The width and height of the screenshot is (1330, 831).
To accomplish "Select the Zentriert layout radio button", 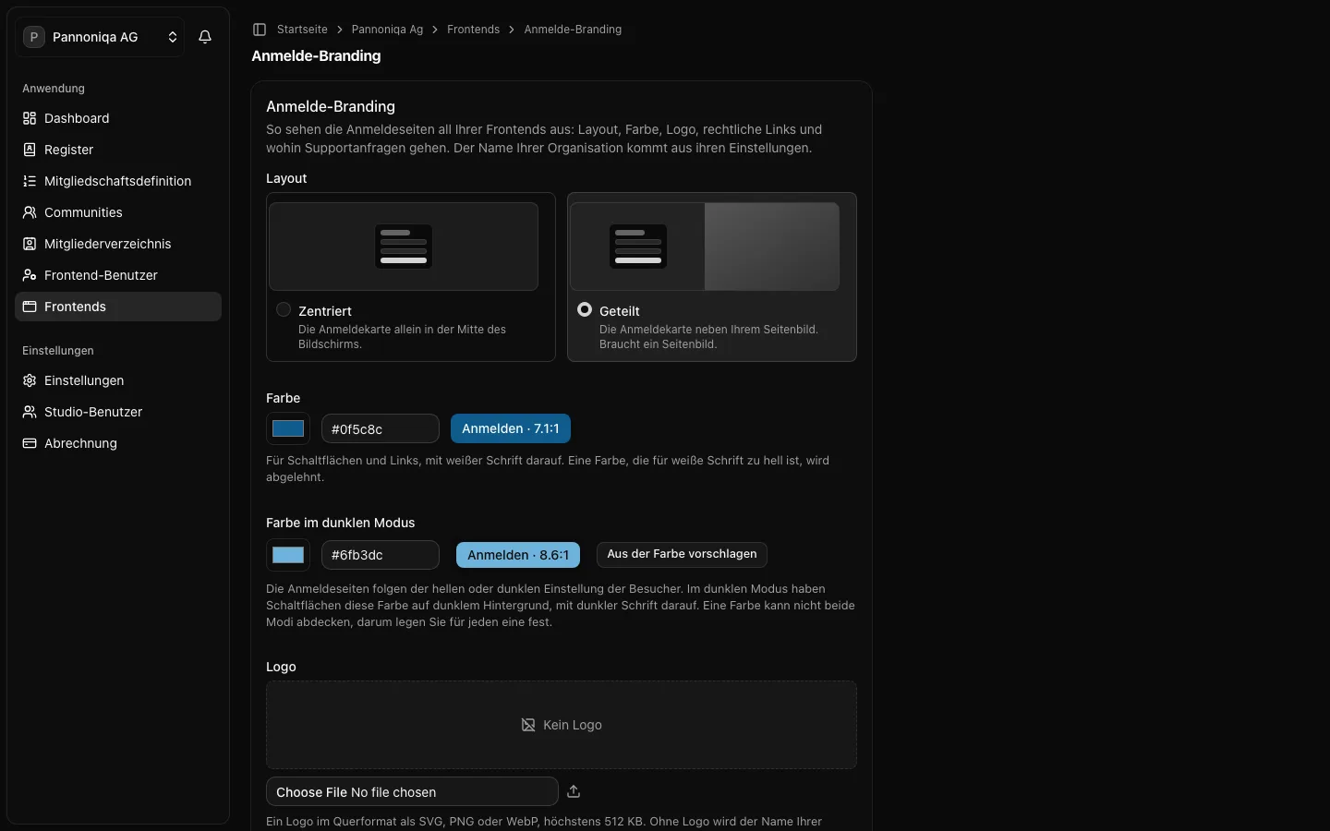I will pyautogui.click(x=284, y=310).
